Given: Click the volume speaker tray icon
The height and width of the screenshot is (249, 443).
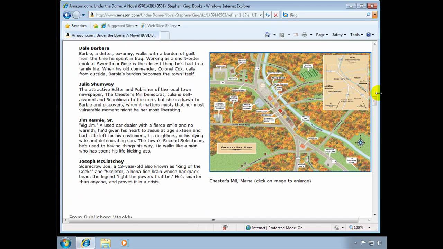Looking at the screenshot, I should coord(379,243).
